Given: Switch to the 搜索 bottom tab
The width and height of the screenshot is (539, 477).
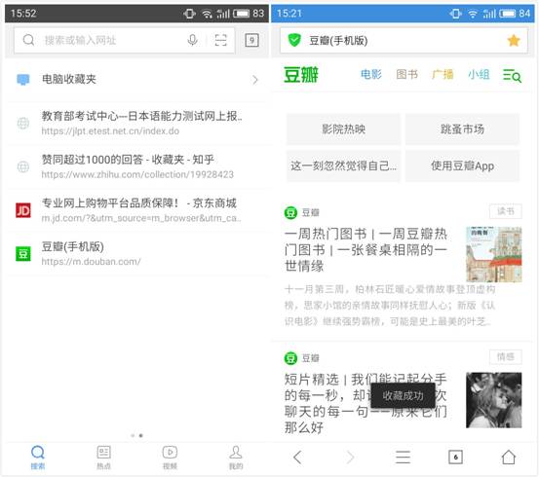Looking at the screenshot, I should (x=38, y=458).
